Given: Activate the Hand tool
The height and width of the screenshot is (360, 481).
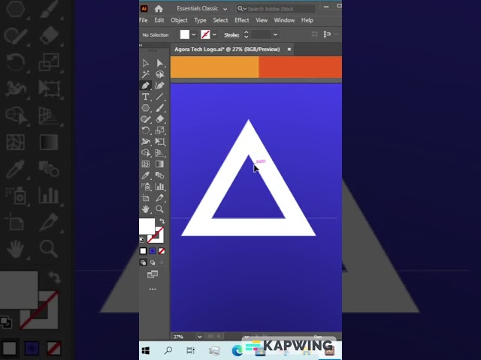Looking at the screenshot, I should (145, 209).
